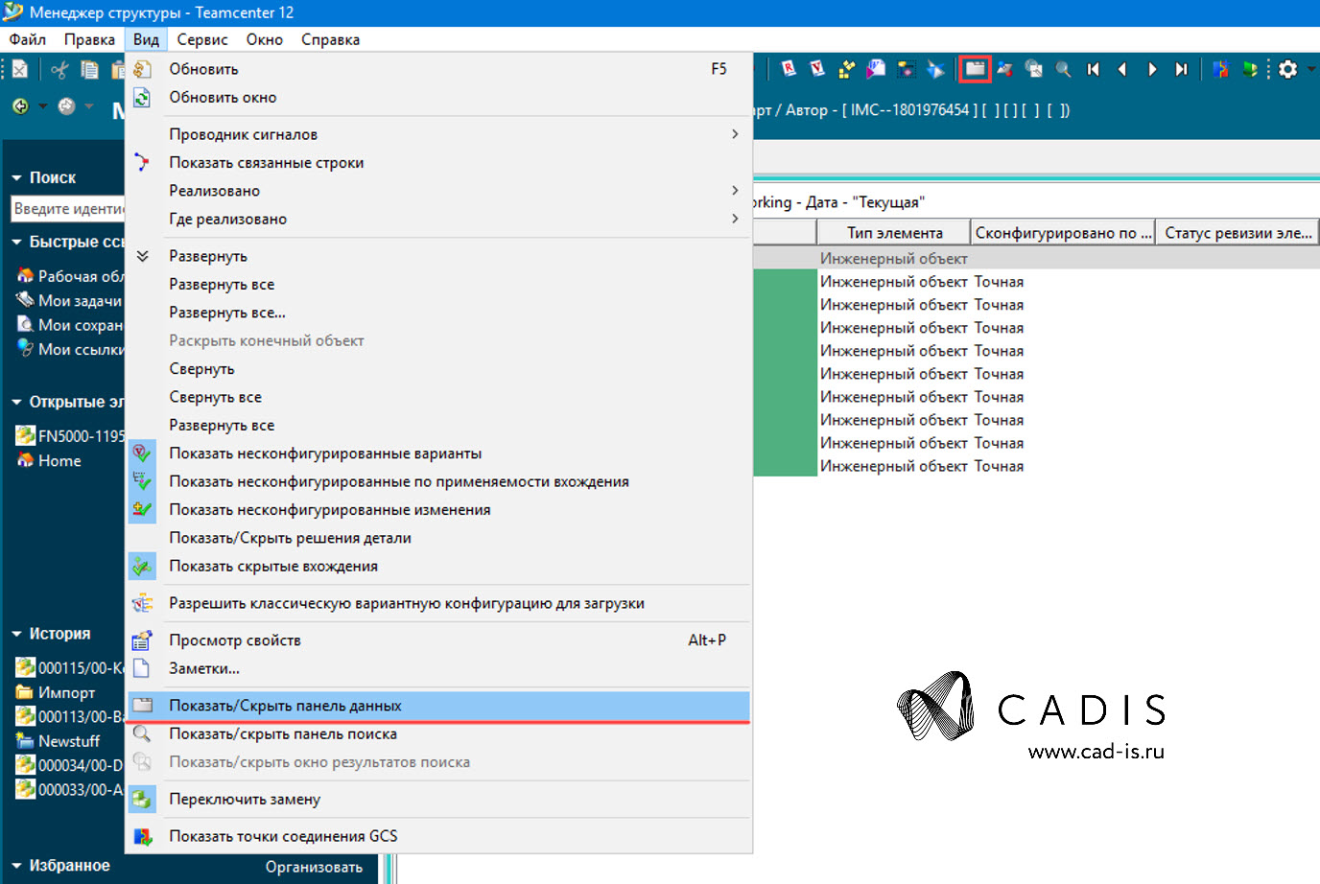Click the yellow blocks toolbar icon
The image size is (1320, 884).
click(x=846, y=69)
